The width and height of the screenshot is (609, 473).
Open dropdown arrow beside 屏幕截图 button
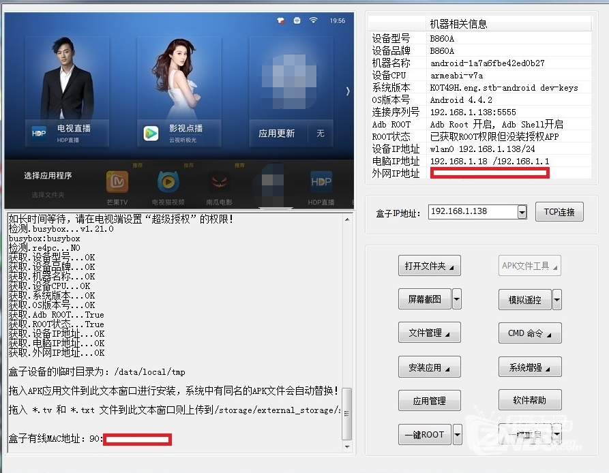pos(457,299)
